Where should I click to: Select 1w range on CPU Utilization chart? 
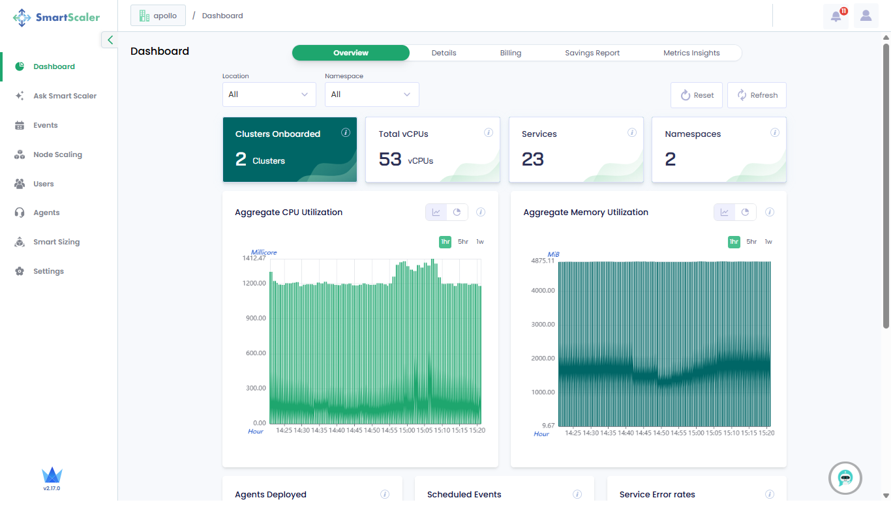click(x=480, y=241)
